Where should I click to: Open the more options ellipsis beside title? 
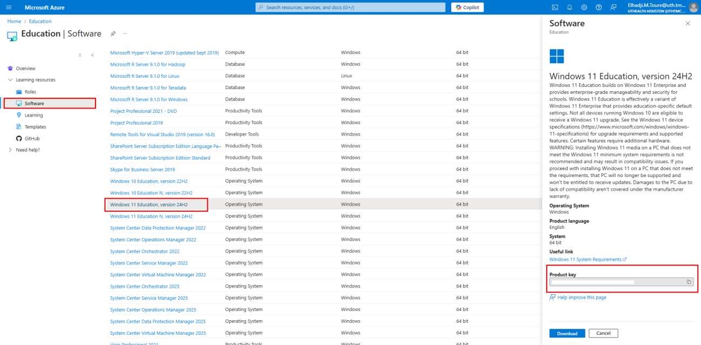coord(125,33)
